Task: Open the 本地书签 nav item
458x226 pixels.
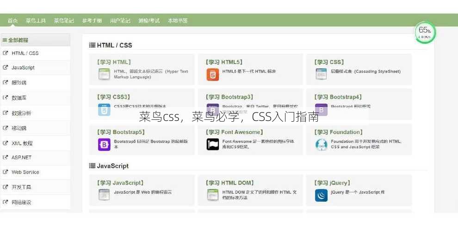Action: (x=178, y=21)
